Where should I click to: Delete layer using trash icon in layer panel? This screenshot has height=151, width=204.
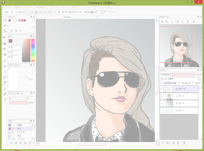pos(184,143)
